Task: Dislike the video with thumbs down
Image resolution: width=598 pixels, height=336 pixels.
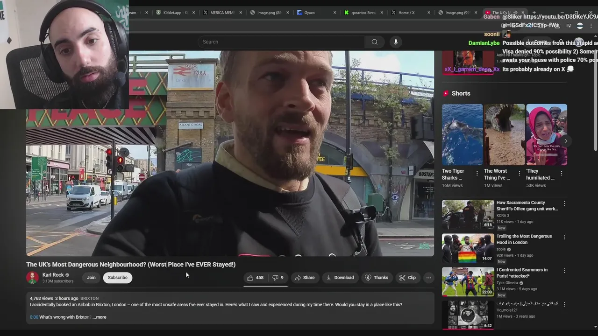Action: click(x=278, y=278)
